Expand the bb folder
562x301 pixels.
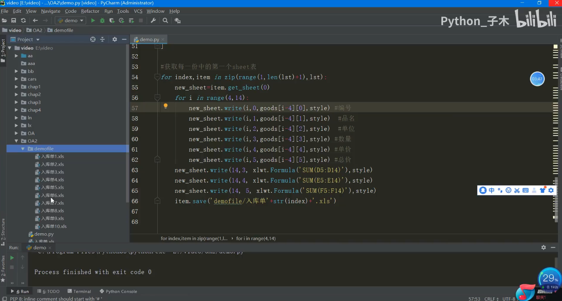16,71
